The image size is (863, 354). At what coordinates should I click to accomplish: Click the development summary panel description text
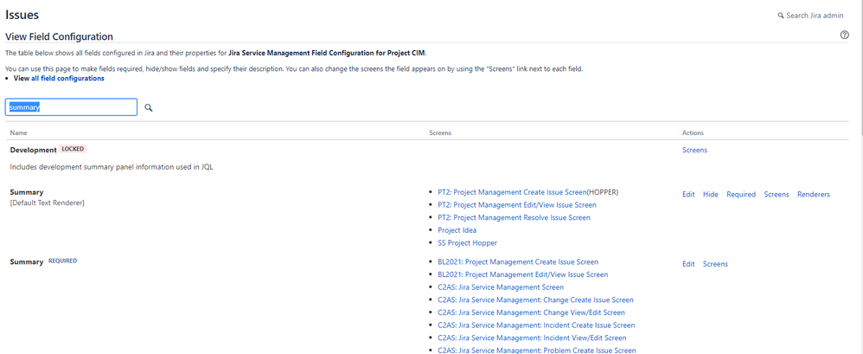click(x=112, y=167)
